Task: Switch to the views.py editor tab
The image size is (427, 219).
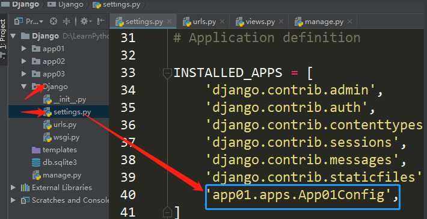Action: click(260, 22)
